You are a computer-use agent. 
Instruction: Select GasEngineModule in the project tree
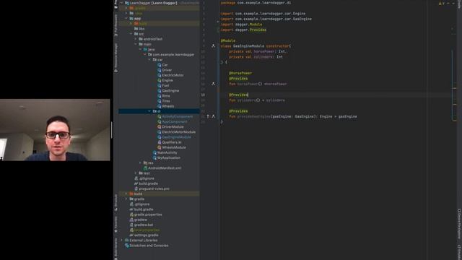174,137
